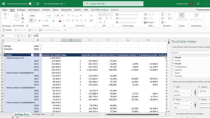Confirm entry with the checkmark icon
The height and width of the screenshot is (118, 210).
coord(26,36)
